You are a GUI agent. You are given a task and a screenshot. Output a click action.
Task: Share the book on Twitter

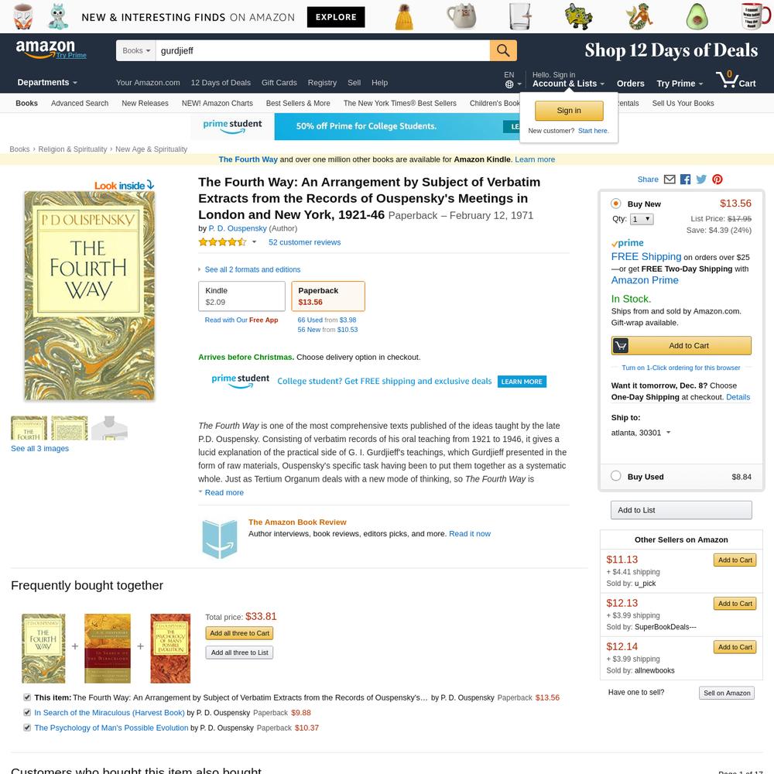701,180
